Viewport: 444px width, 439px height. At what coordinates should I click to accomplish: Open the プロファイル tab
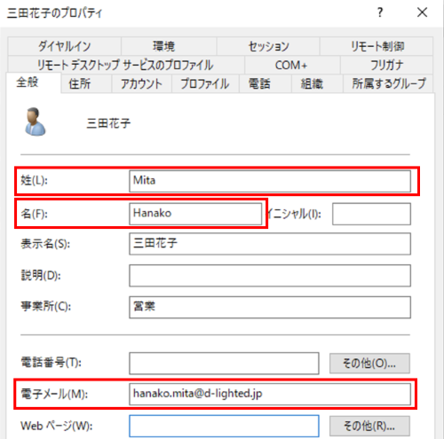point(205,83)
